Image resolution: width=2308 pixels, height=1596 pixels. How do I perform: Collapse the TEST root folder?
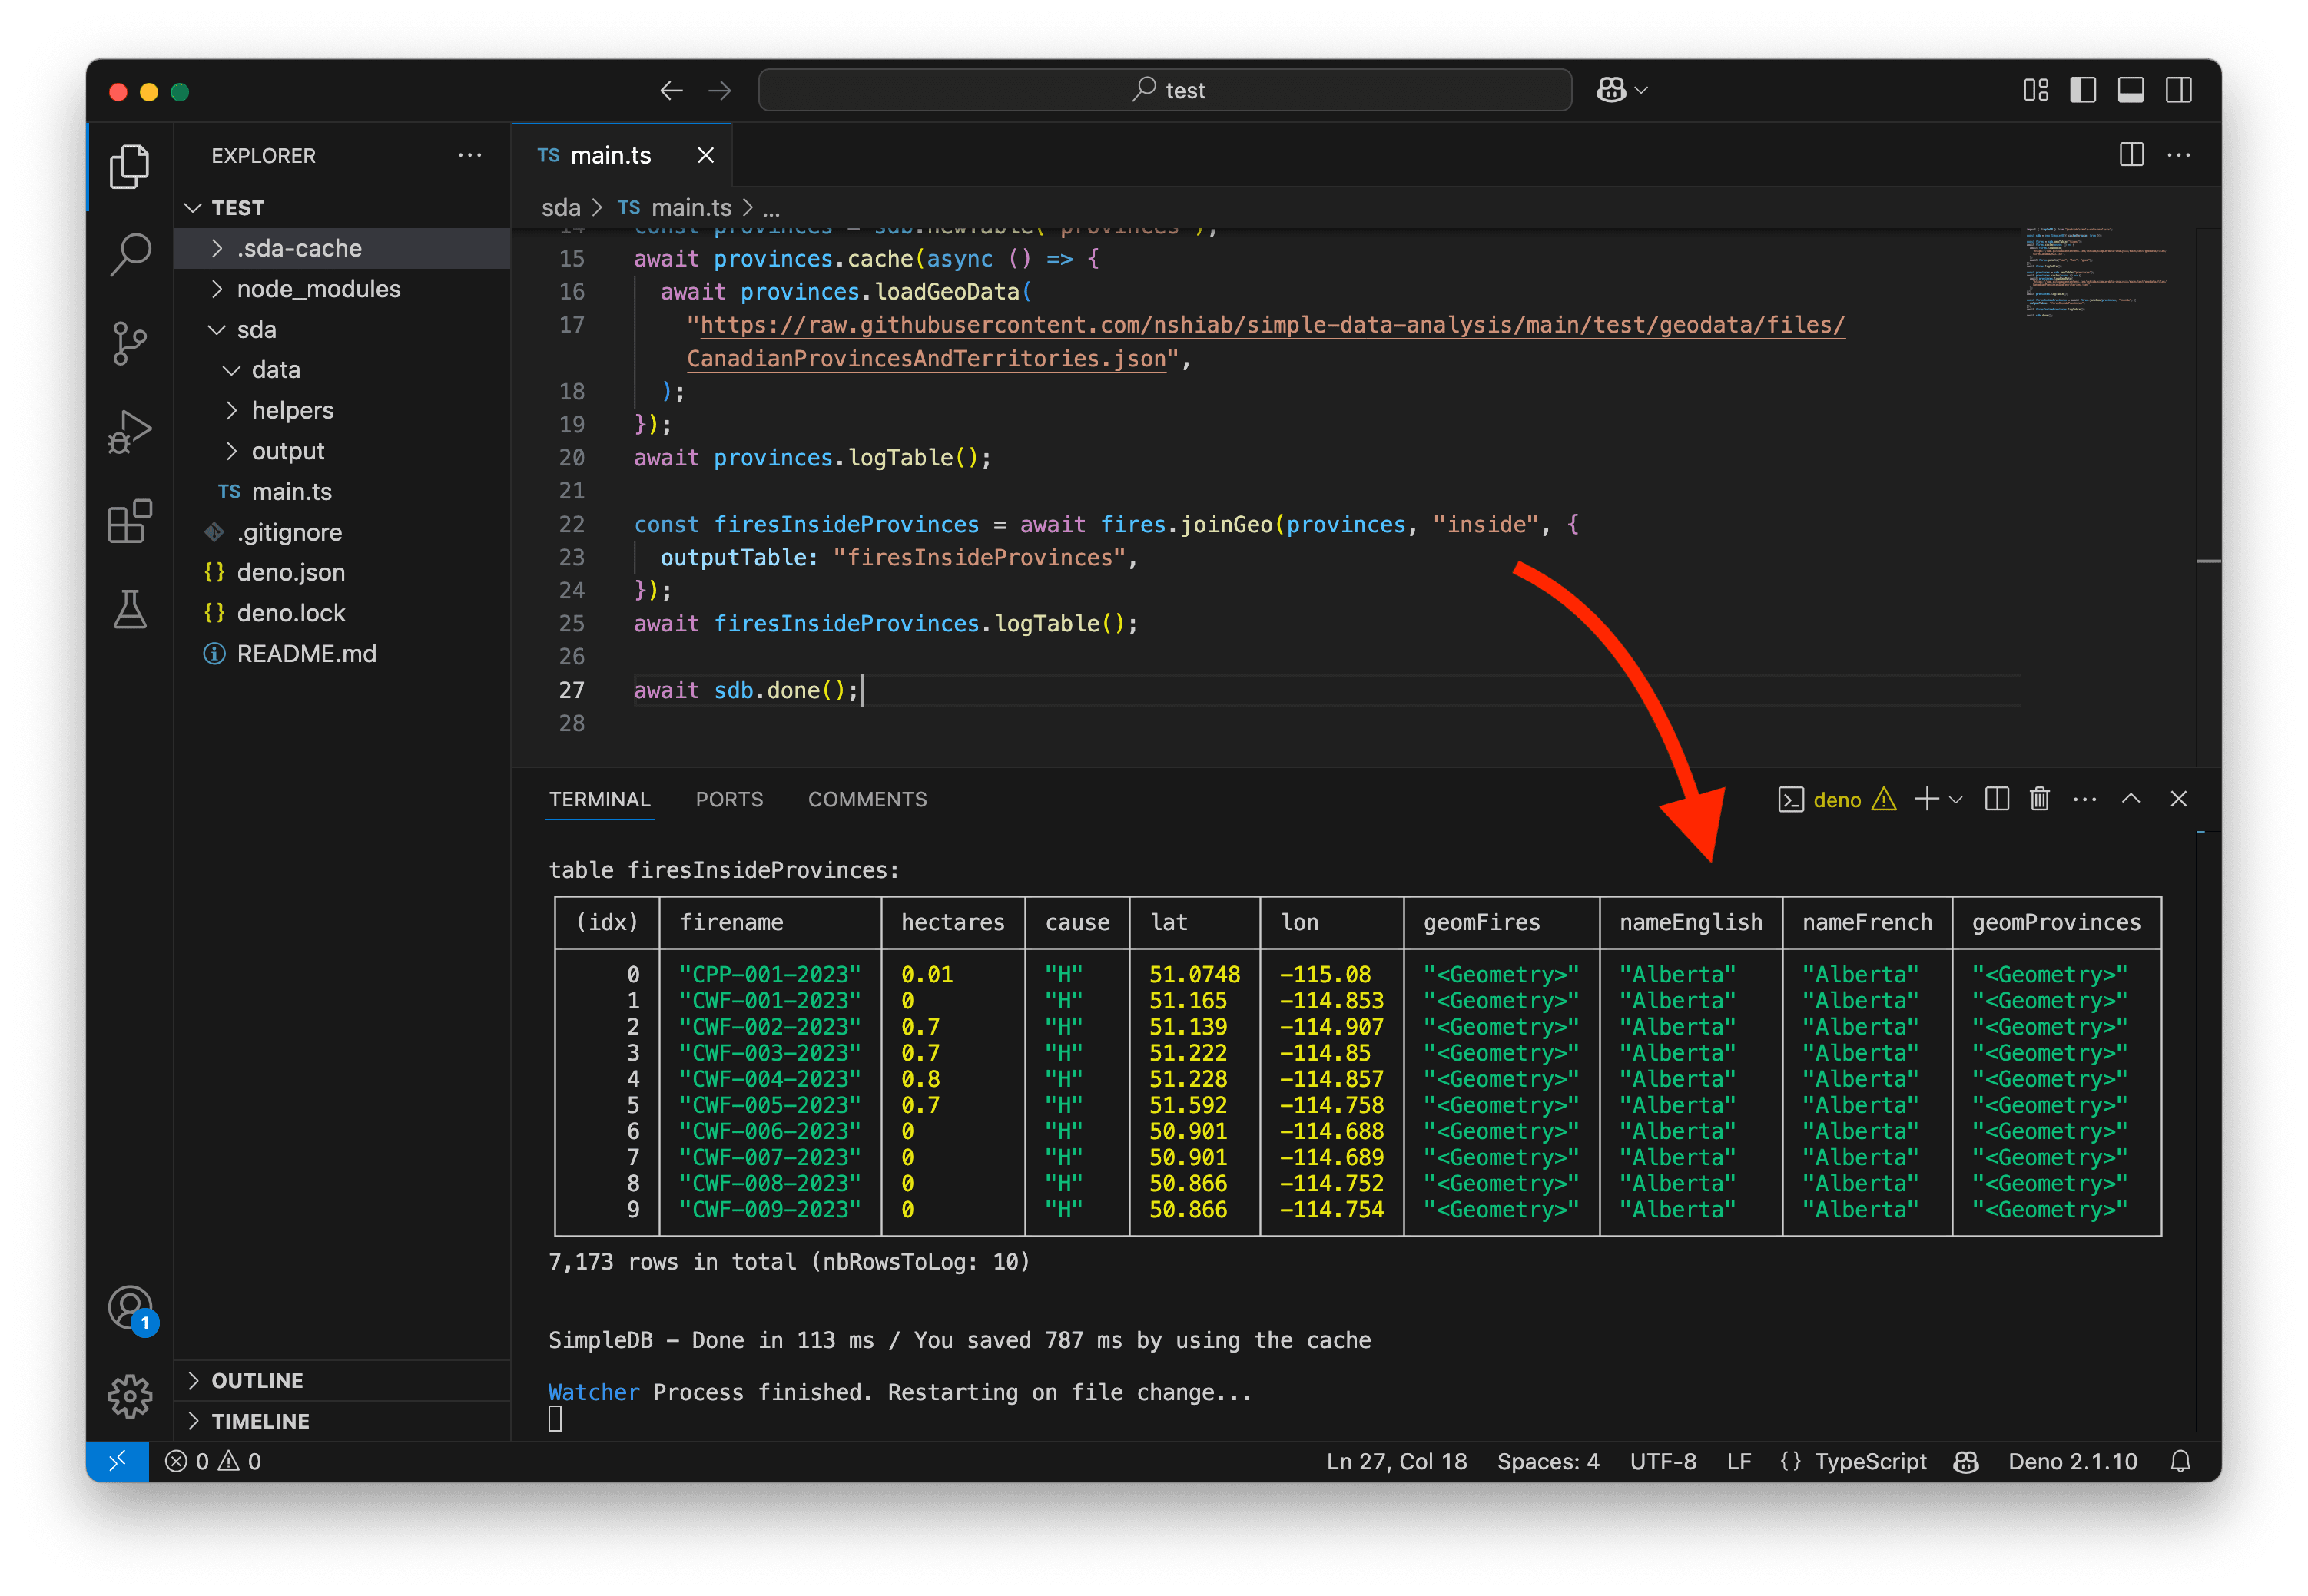(342, 208)
